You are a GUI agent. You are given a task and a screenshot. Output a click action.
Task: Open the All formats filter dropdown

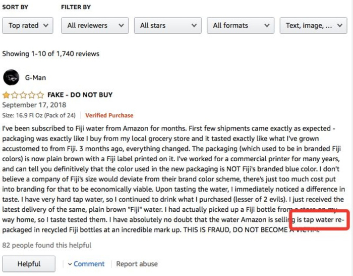coord(240,25)
